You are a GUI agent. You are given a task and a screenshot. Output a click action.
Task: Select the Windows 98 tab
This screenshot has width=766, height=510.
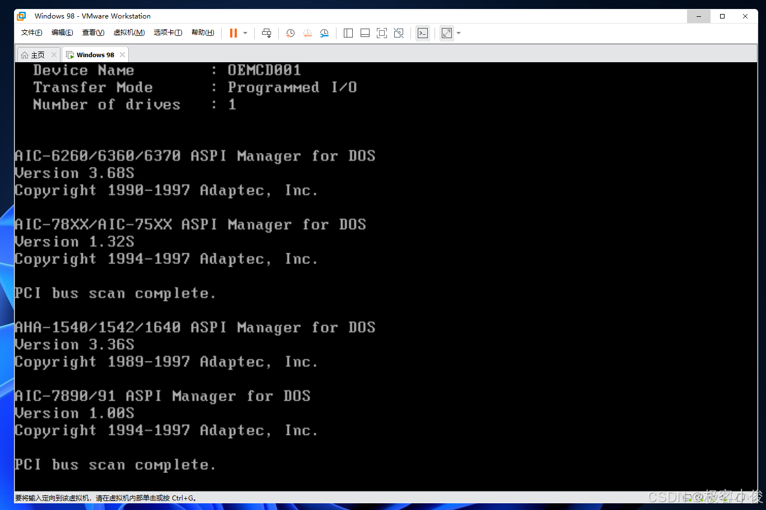(x=95, y=55)
